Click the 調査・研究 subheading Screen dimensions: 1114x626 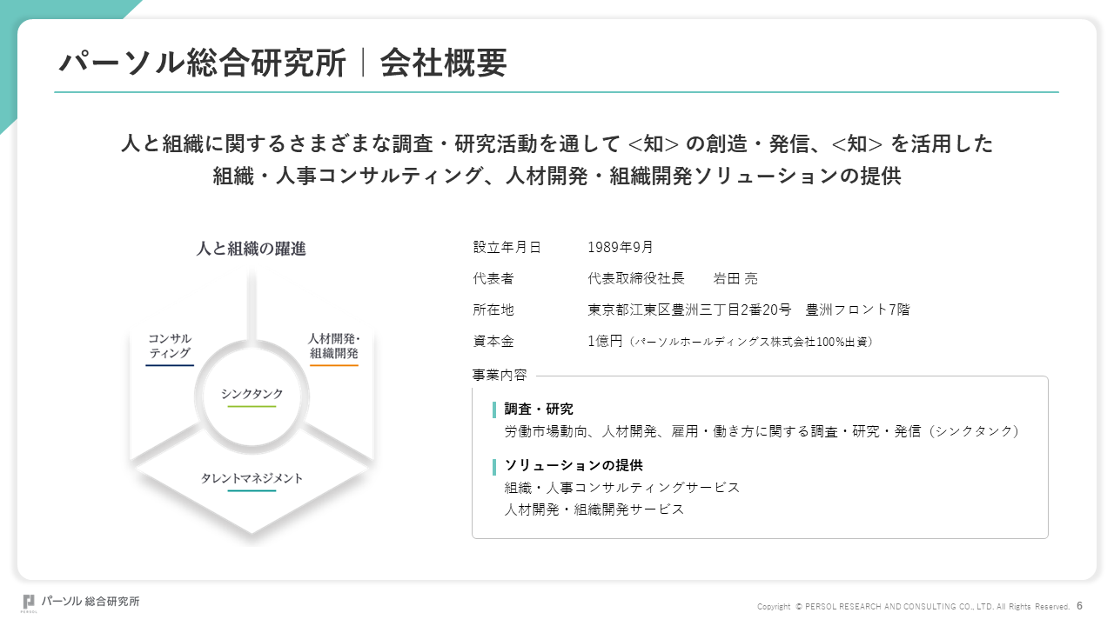[x=539, y=409]
